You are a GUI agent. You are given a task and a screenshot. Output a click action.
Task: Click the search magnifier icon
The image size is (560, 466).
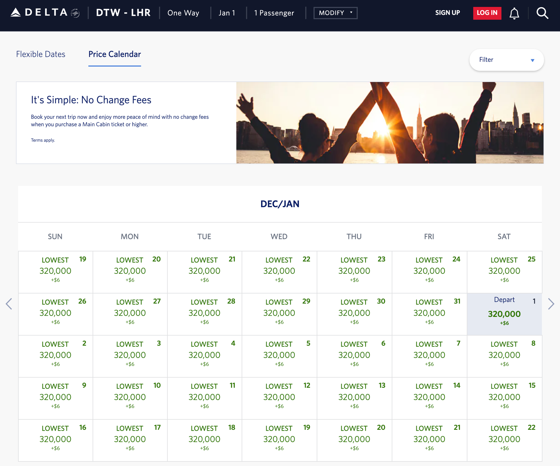click(542, 13)
